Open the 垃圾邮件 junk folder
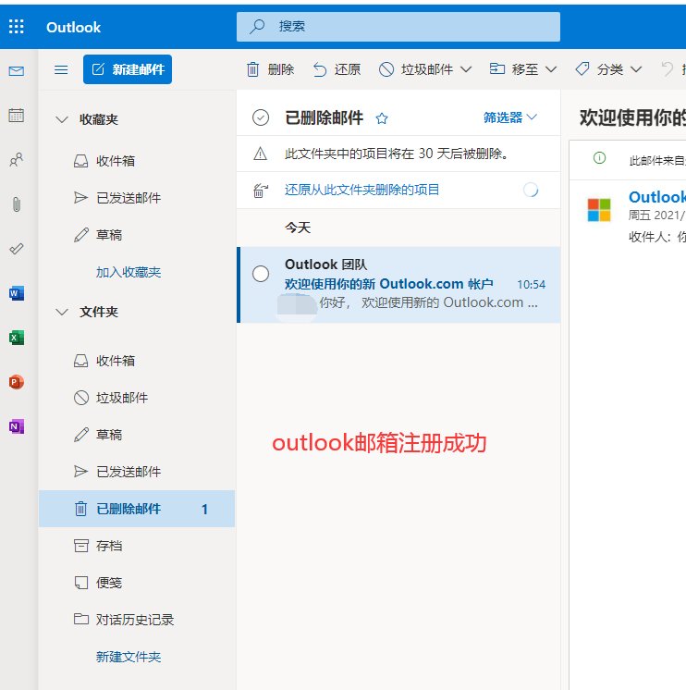The height and width of the screenshot is (690, 686). click(x=137, y=398)
